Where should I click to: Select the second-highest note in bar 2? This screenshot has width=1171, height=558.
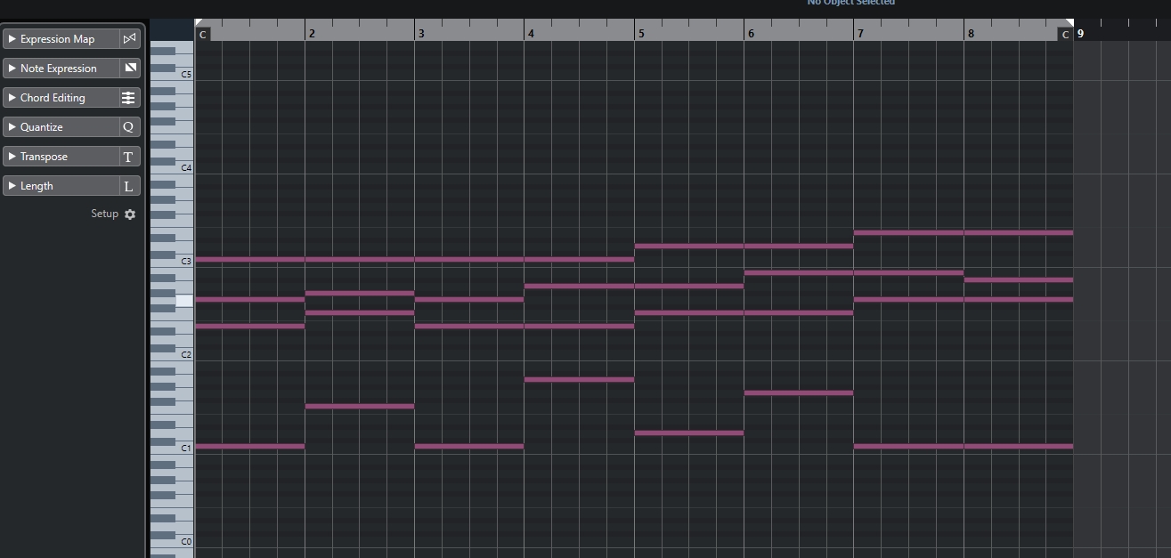(x=360, y=293)
